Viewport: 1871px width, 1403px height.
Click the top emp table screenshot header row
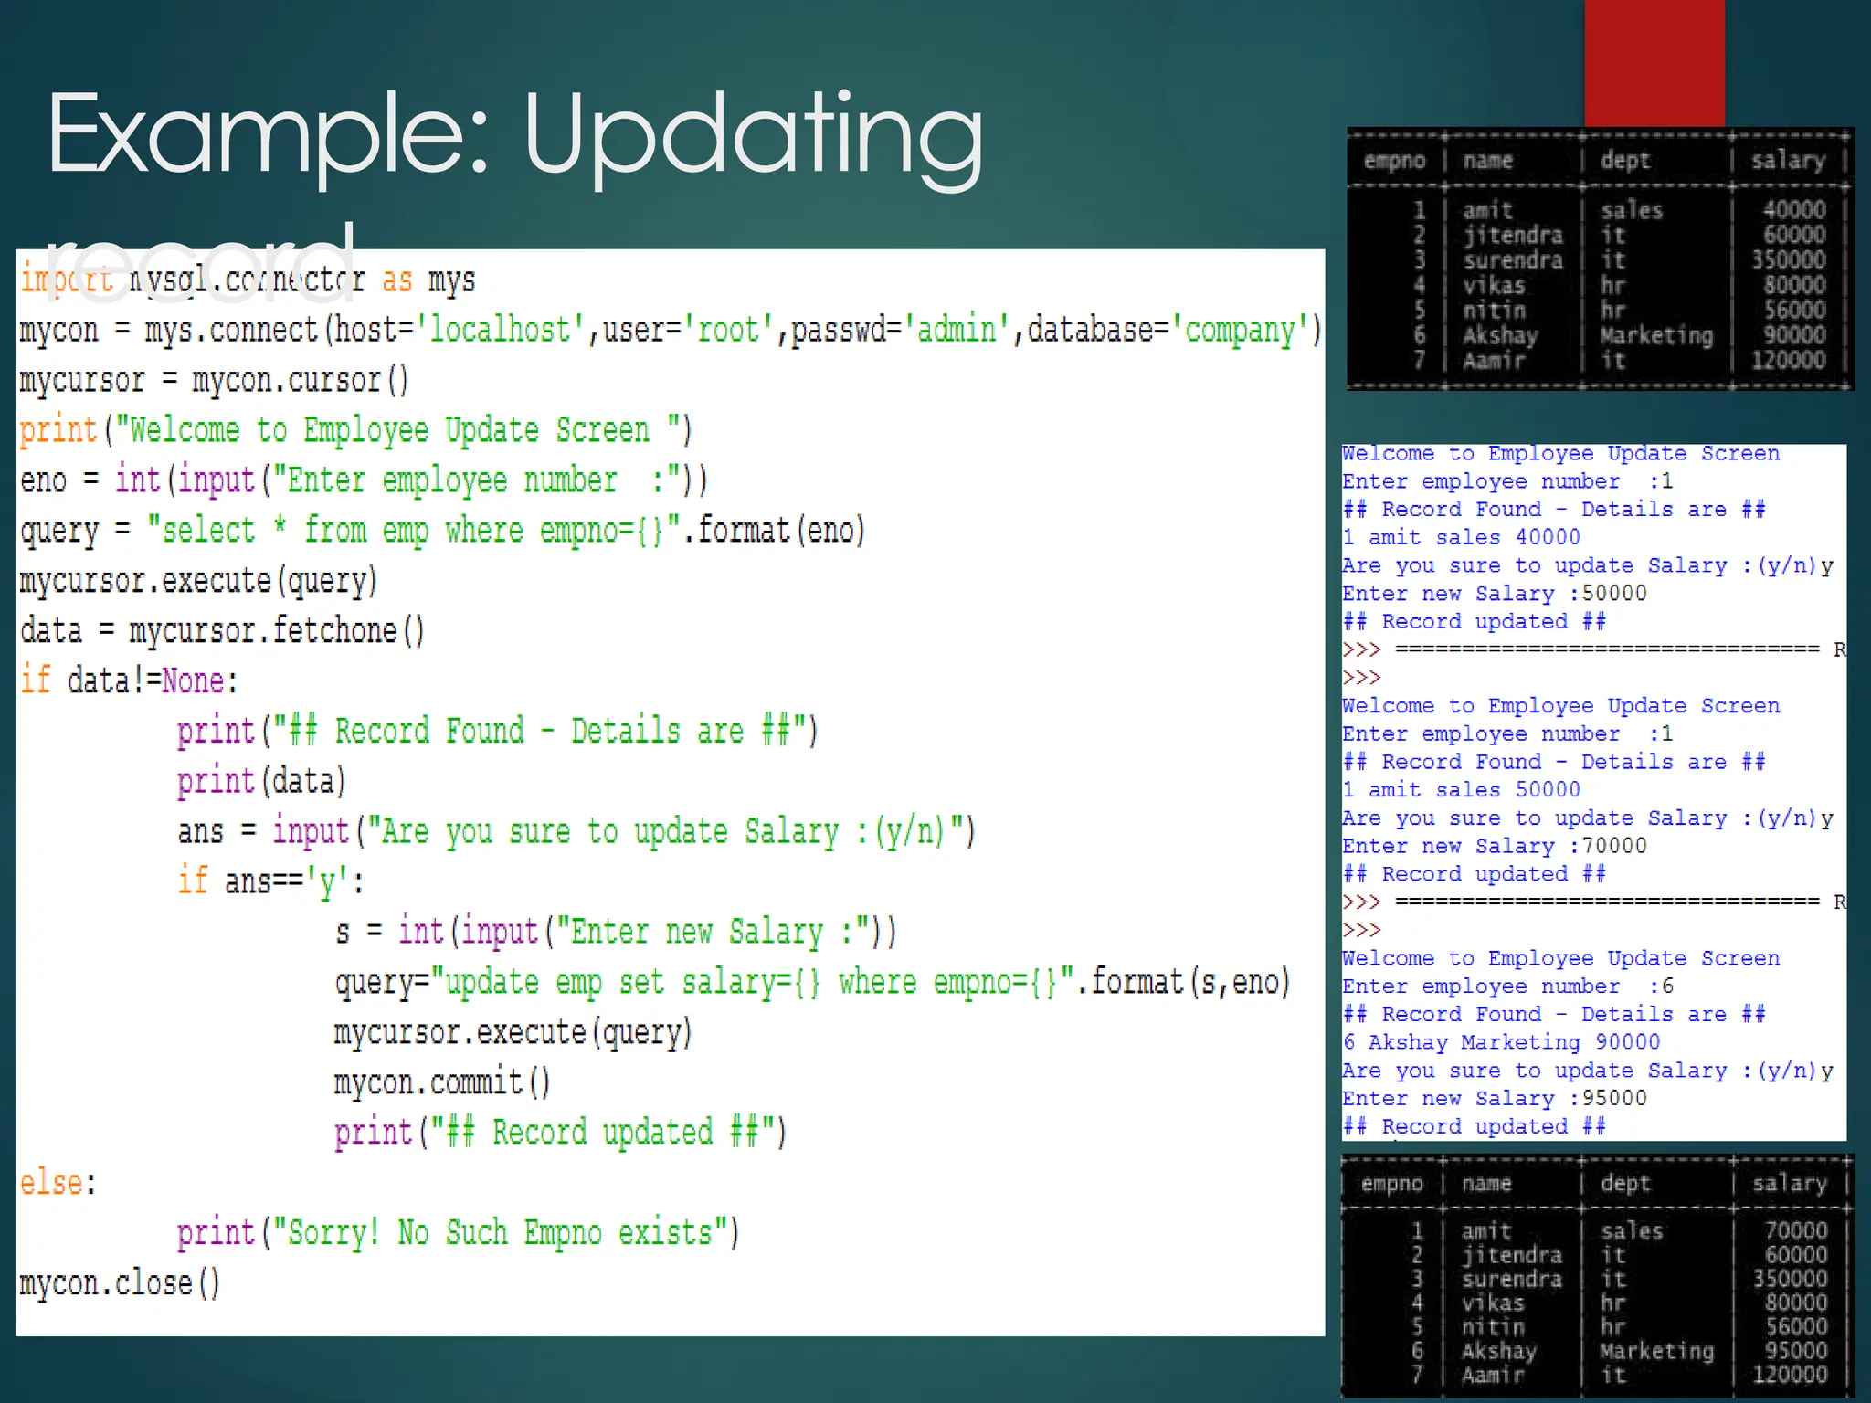tap(1601, 161)
